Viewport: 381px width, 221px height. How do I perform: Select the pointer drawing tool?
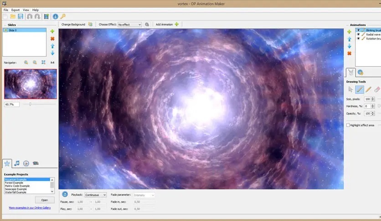(x=350, y=89)
